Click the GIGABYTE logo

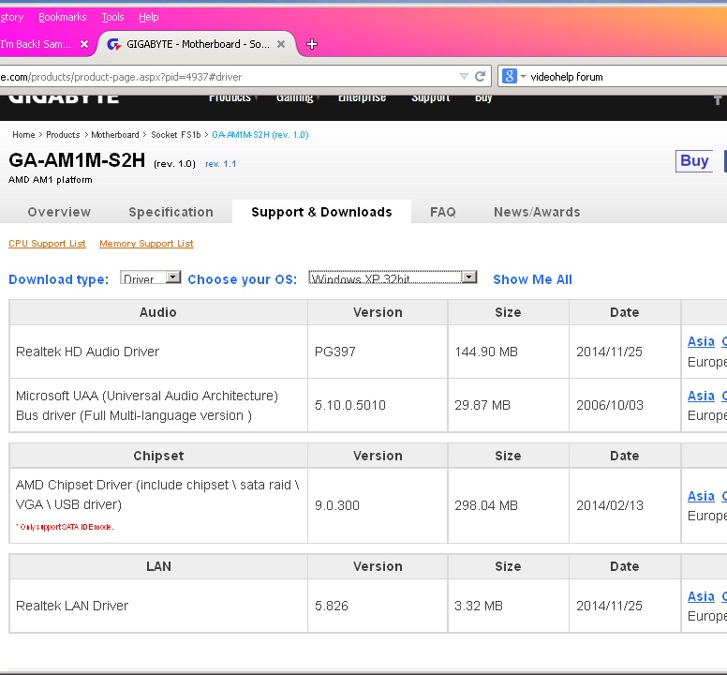[x=64, y=98]
